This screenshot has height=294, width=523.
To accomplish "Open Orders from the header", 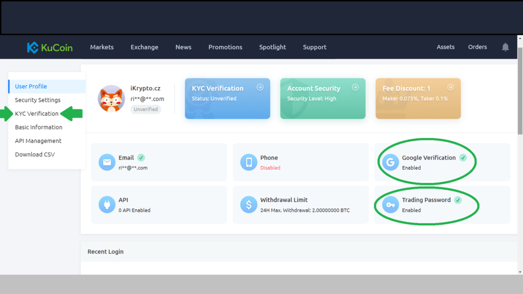I will click(478, 47).
